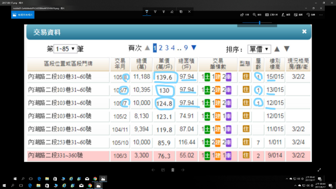
Task: Click the 屋齡 column header
Action: click(x=258, y=64)
